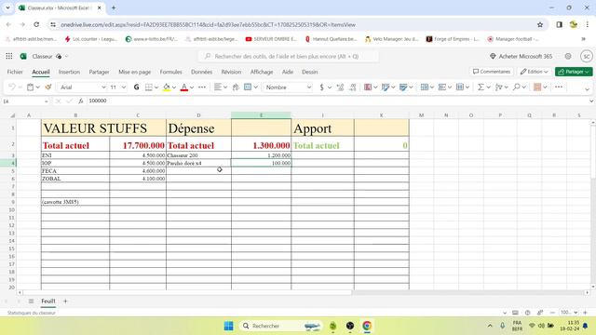Image resolution: width=596 pixels, height=335 pixels.
Task: Click decrease decimal places icon
Action: 353,87
